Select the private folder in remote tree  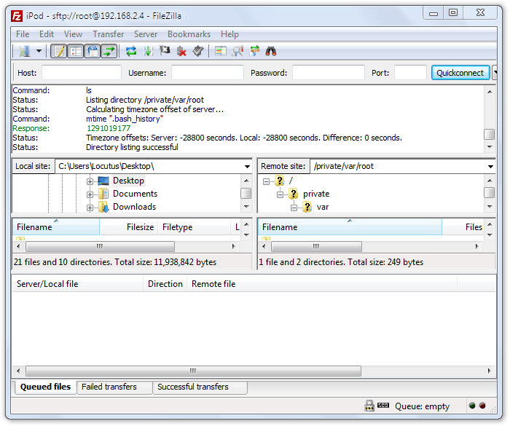(x=316, y=194)
